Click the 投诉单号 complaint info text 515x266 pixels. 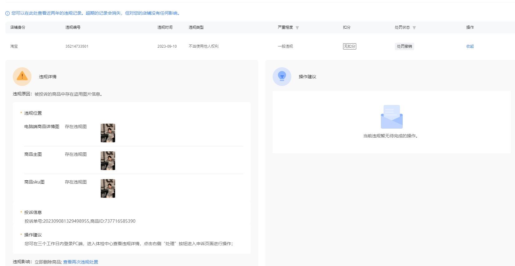[80, 221]
